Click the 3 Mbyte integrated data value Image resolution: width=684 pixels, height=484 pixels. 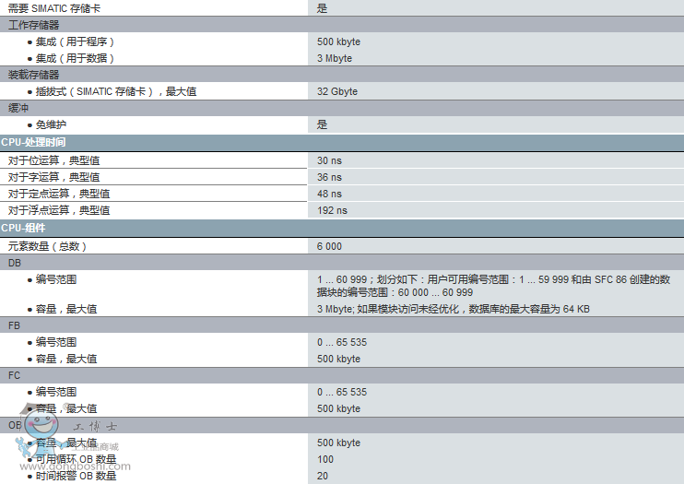(335, 58)
